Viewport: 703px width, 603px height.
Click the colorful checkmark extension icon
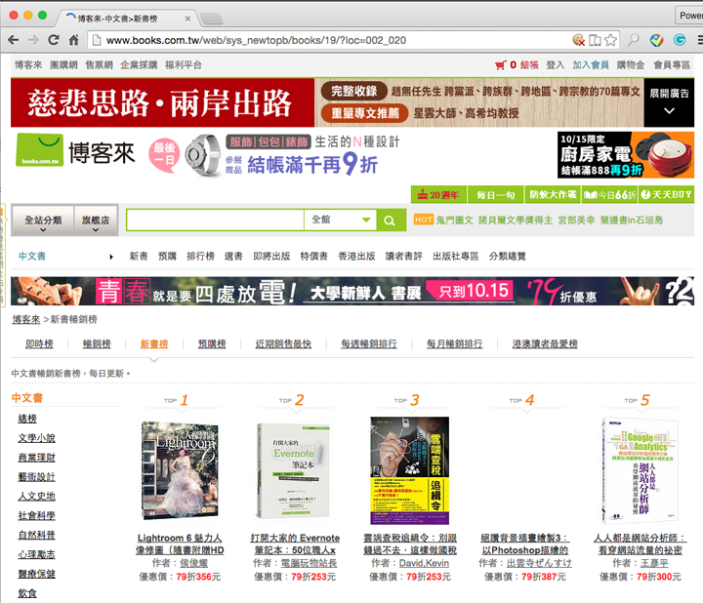[x=657, y=40]
